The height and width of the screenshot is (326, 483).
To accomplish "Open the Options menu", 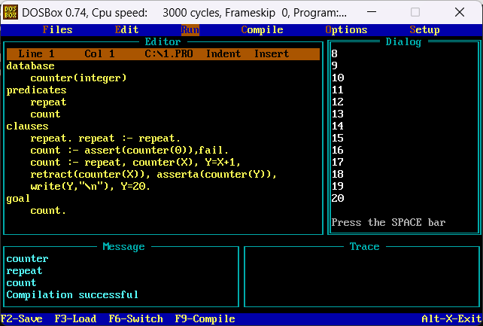I will [x=346, y=30].
